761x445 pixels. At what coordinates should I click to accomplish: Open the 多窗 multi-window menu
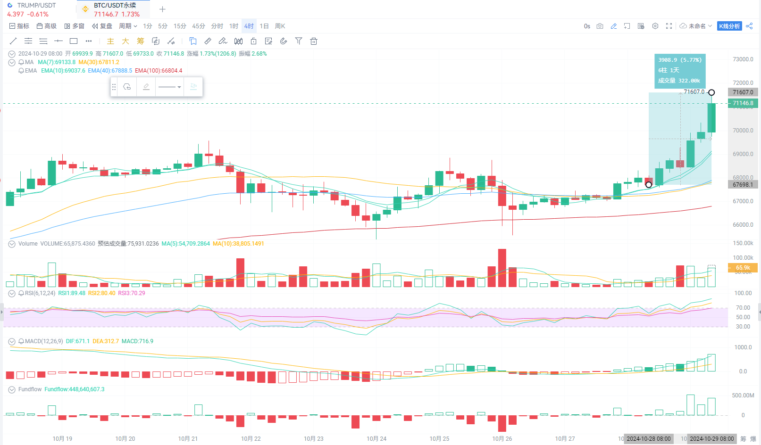[75, 26]
